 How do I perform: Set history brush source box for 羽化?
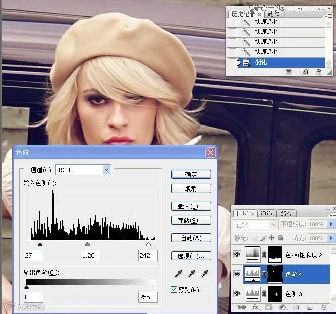pyautogui.click(x=233, y=62)
